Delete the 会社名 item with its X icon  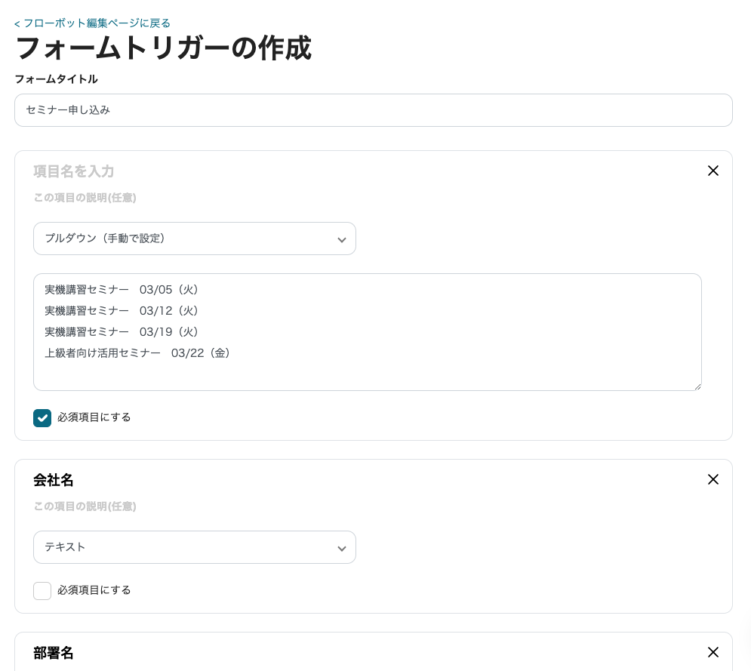[x=713, y=479]
